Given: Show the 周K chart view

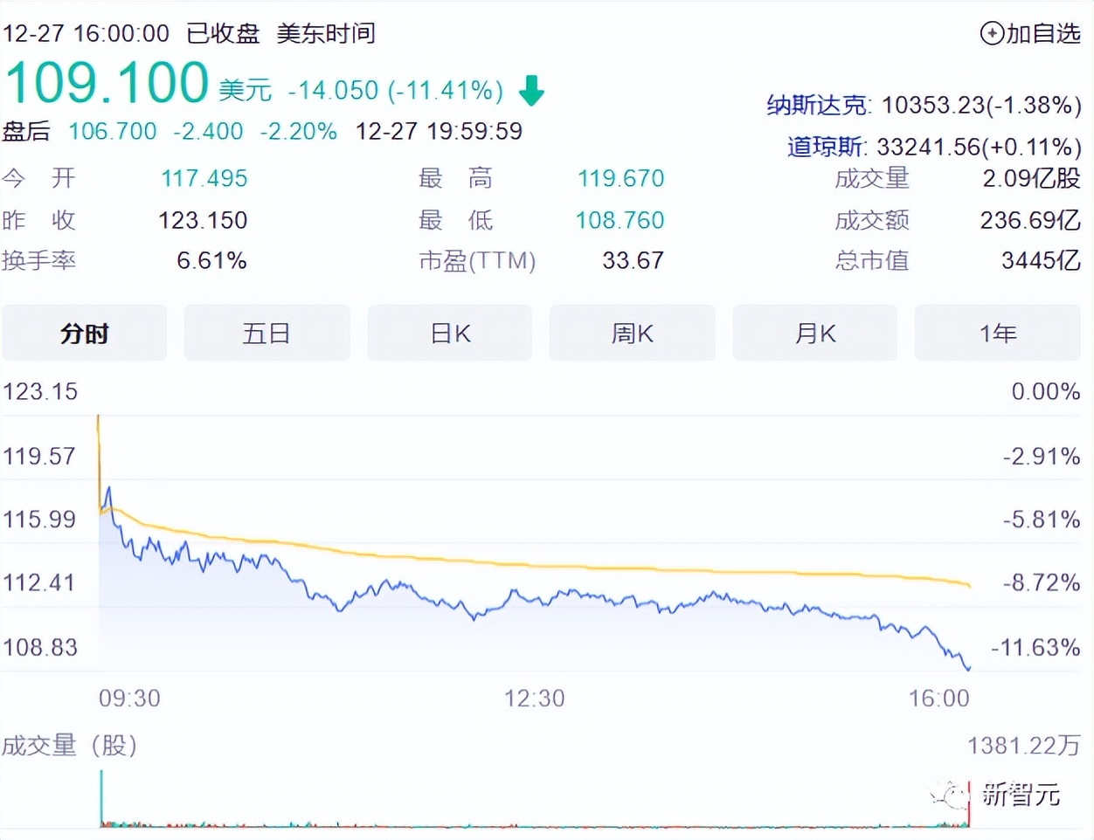Looking at the screenshot, I should click(x=632, y=334).
